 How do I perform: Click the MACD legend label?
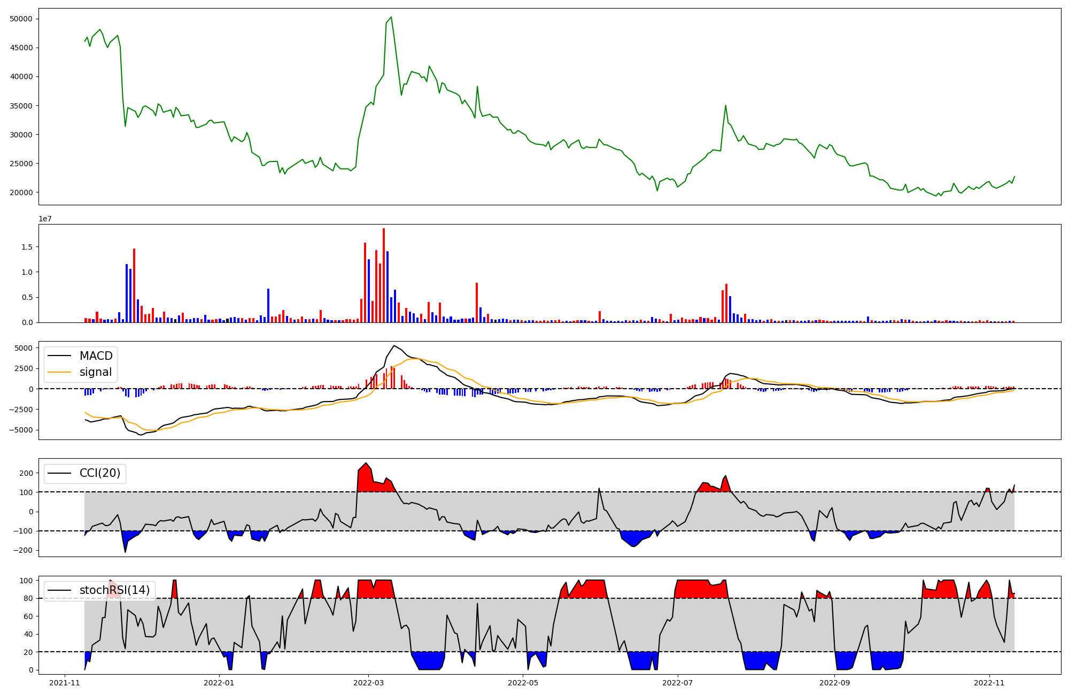96,356
